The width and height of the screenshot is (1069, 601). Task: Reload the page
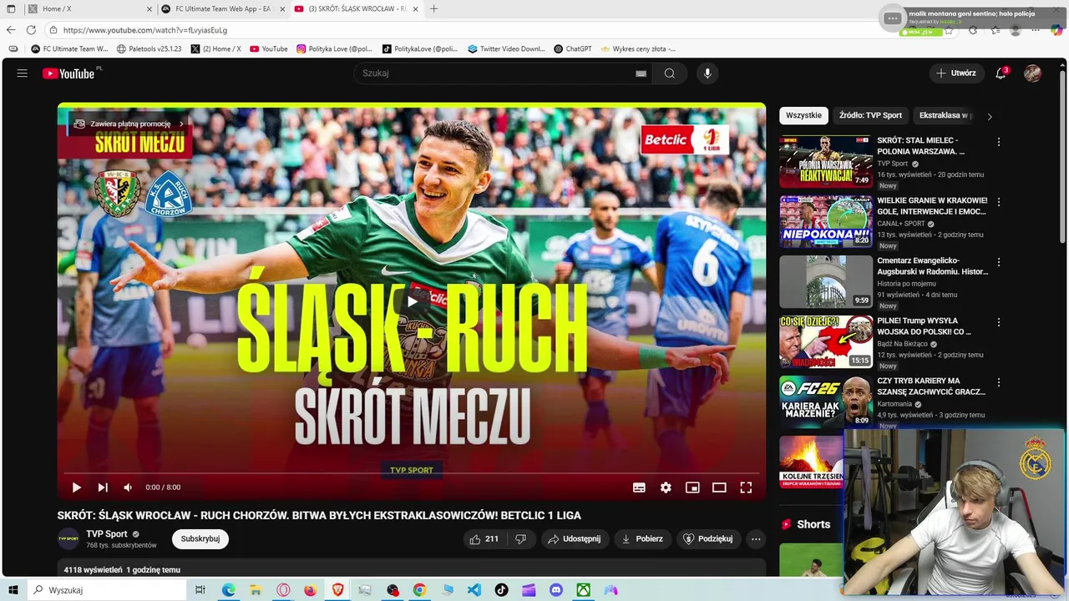(x=31, y=30)
